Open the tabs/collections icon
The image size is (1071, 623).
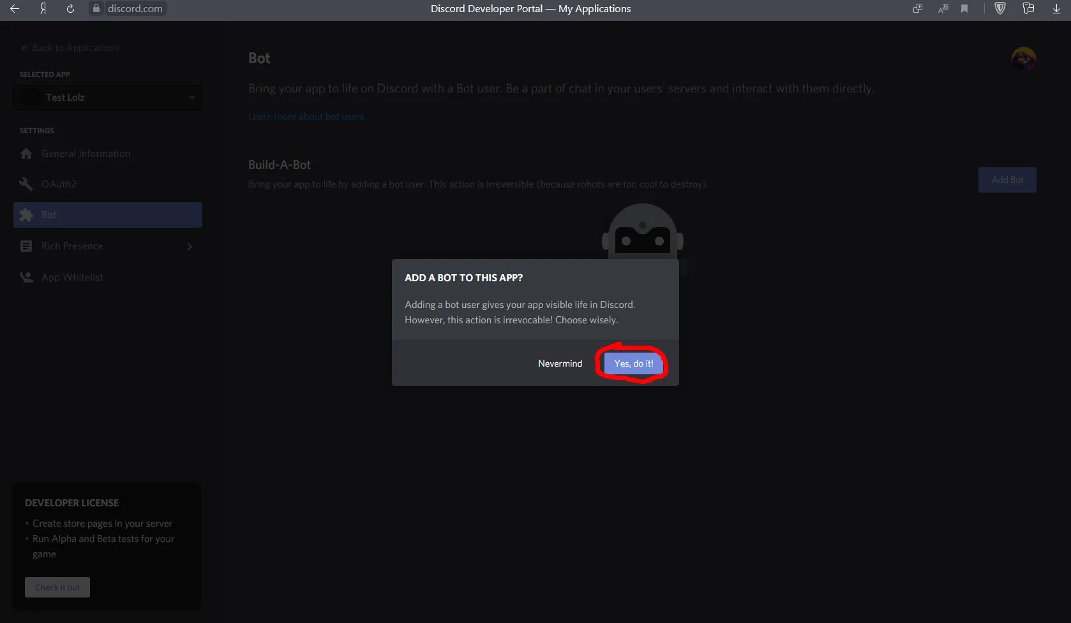1028,8
